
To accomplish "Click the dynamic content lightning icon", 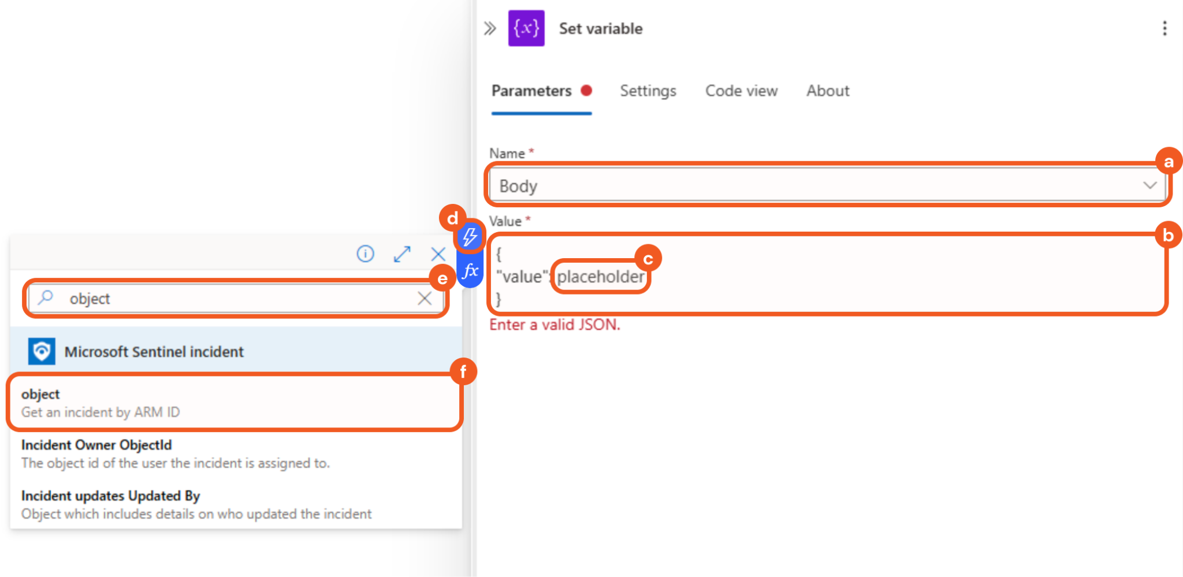I will pyautogui.click(x=470, y=236).
